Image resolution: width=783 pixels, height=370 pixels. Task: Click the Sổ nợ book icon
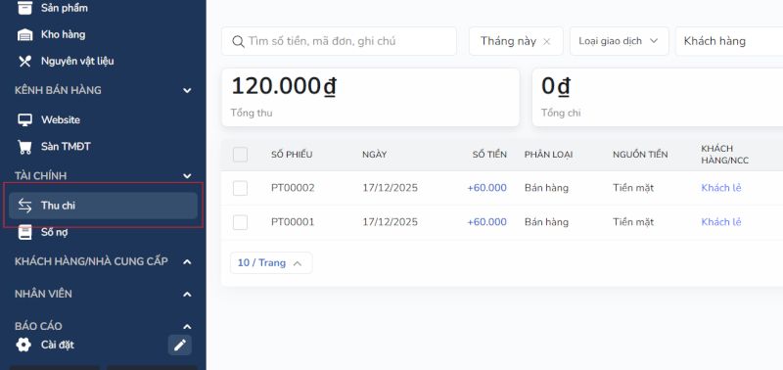point(24,232)
